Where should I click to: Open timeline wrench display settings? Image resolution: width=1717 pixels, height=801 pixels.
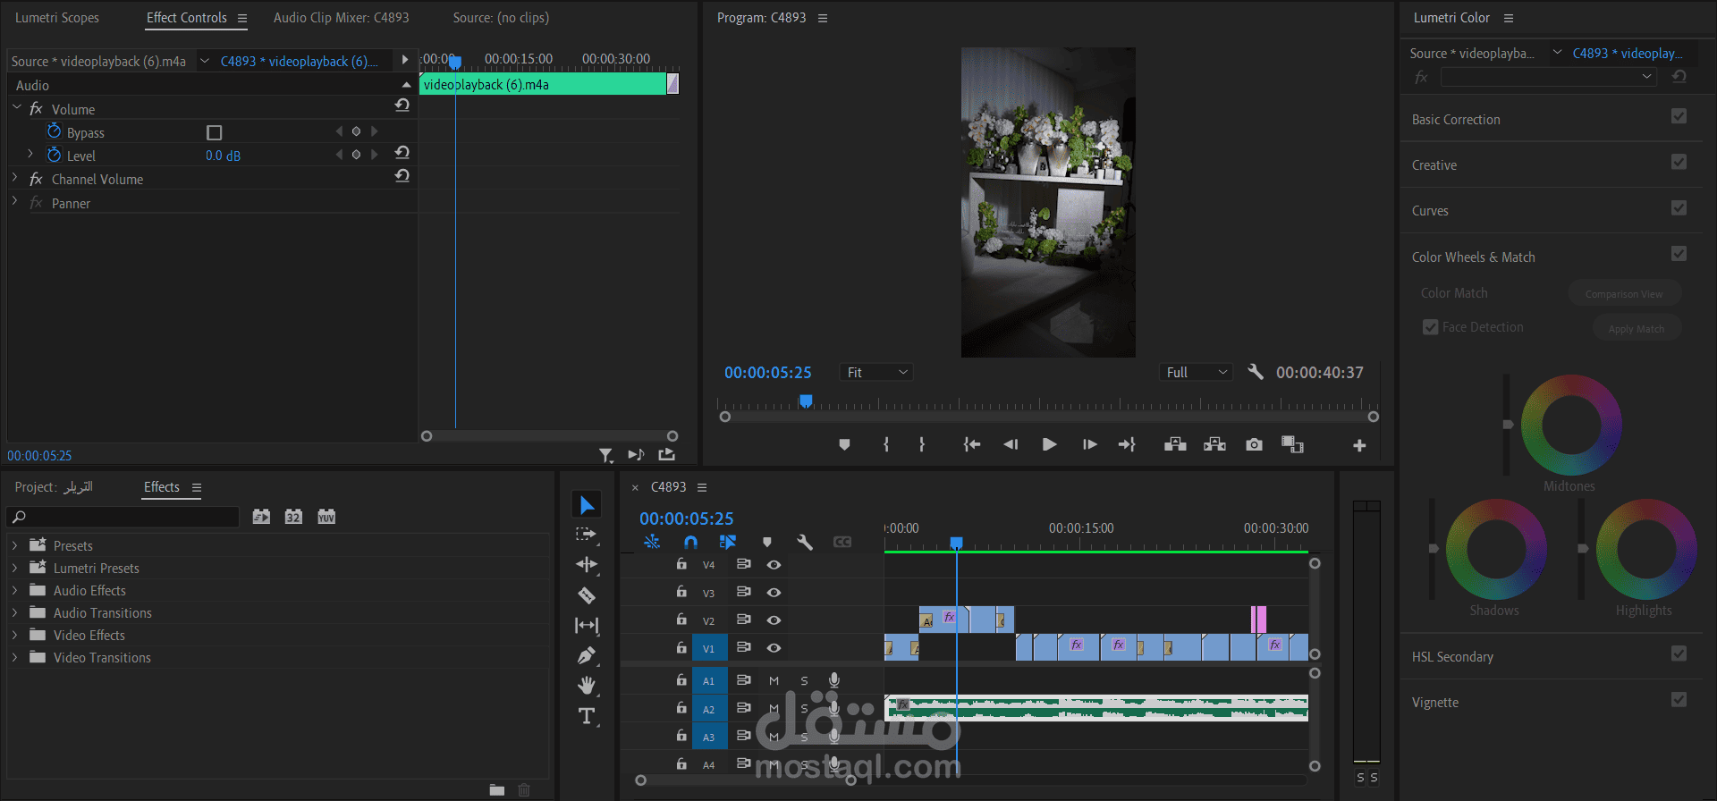(805, 542)
